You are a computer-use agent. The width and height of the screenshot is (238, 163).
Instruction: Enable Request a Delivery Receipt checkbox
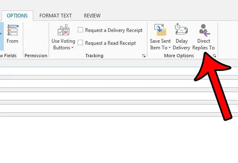coord(80,30)
